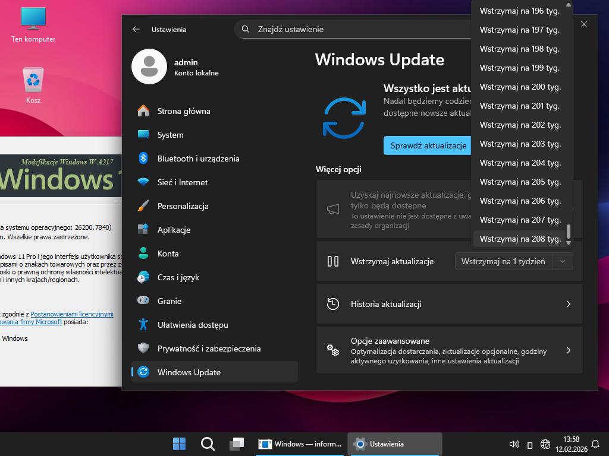The height and width of the screenshot is (456, 609).
Task: Select the System menu item
Action: click(x=170, y=135)
